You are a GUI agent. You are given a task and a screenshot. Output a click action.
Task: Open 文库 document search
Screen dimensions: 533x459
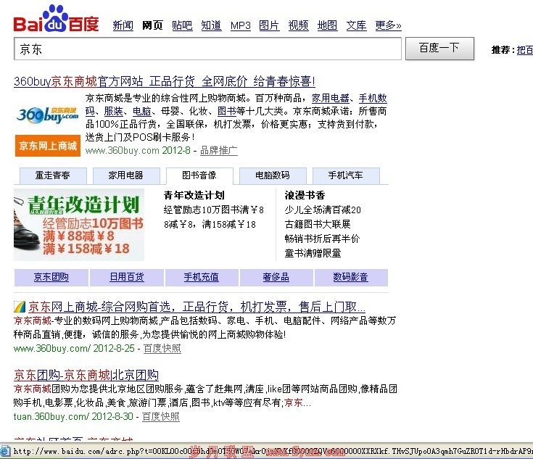[356, 25]
